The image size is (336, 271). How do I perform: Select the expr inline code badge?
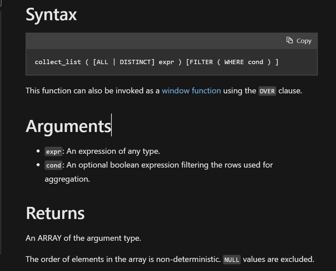coord(53,151)
